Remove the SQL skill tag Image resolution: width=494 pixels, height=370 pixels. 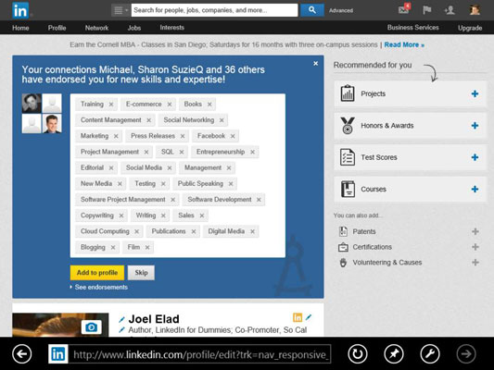(182, 152)
